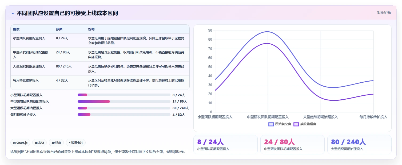Click the 大型组织初期治理投入 progress bar
The height and width of the screenshot is (165, 402).
click(x=124, y=108)
